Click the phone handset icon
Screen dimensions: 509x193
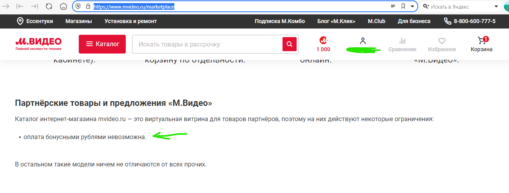447,21
